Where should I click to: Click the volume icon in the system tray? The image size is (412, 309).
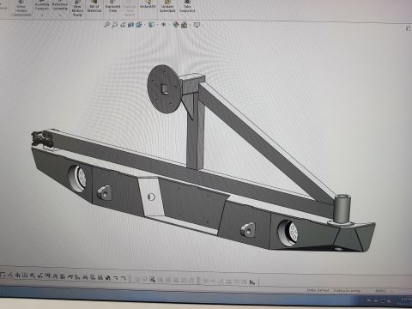390,301
